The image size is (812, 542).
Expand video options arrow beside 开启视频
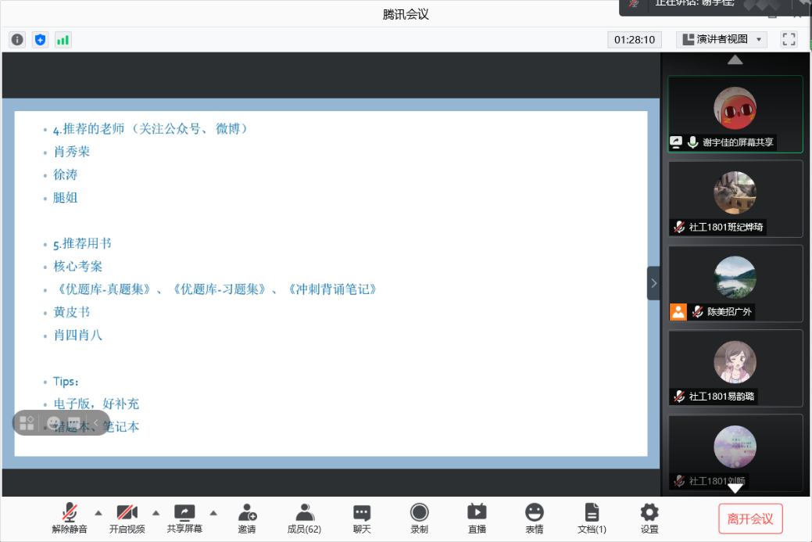pos(156,513)
